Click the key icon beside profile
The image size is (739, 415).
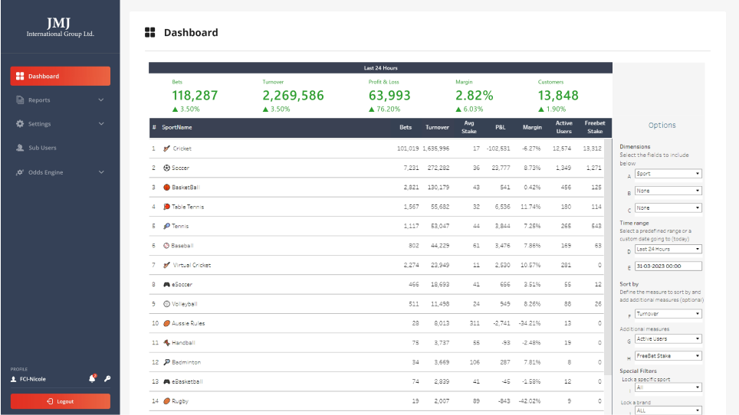coord(107,378)
